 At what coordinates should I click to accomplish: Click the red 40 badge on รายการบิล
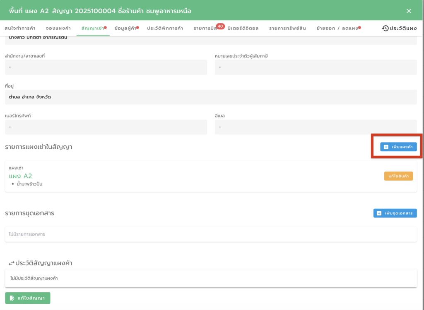click(x=220, y=26)
